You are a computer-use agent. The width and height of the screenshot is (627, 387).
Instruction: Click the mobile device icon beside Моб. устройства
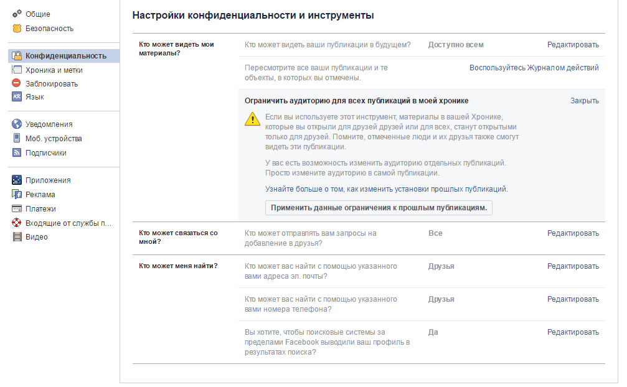click(17, 139)
